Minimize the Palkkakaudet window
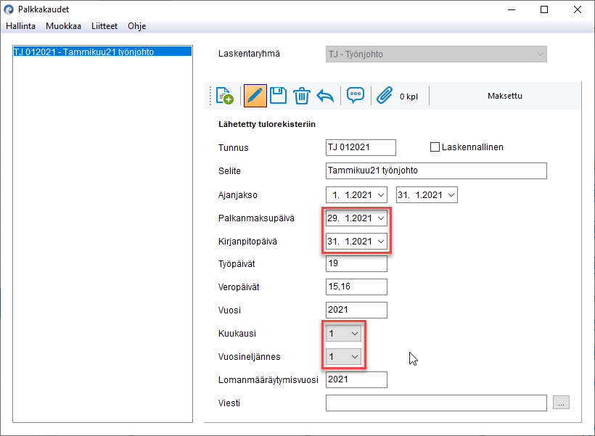This screenshot has width=595, height=436. tap(512, 9)
